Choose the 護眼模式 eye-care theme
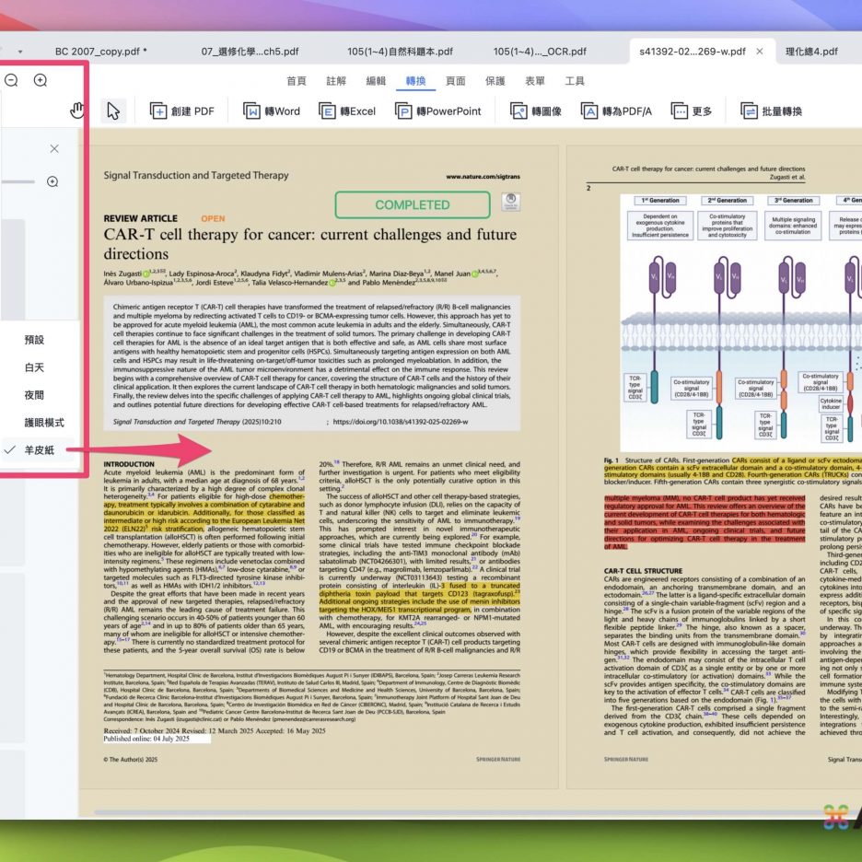The width and height of the screenshot is (862, 862). pyautogui.click(x=43, y=422)
